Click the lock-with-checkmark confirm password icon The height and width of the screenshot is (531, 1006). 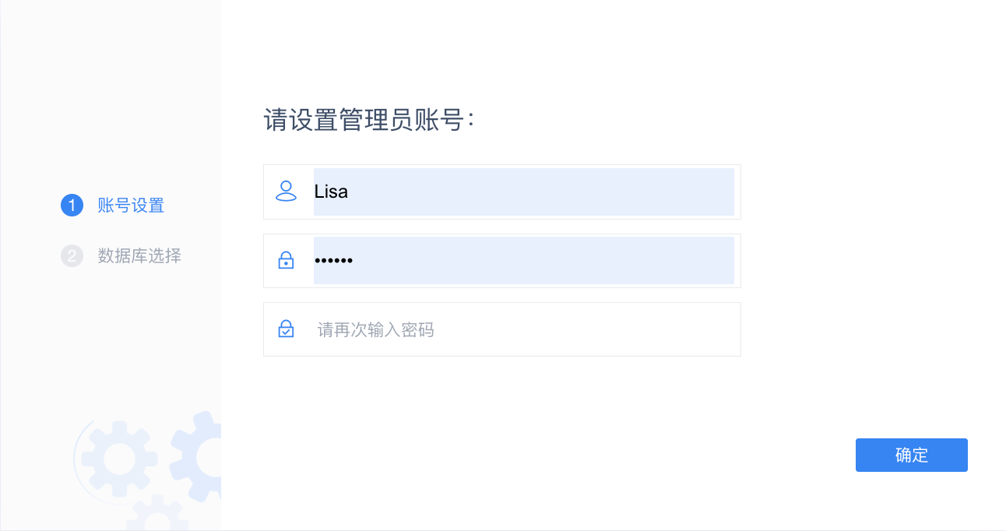pyautogui.click(x=287, y=329)
